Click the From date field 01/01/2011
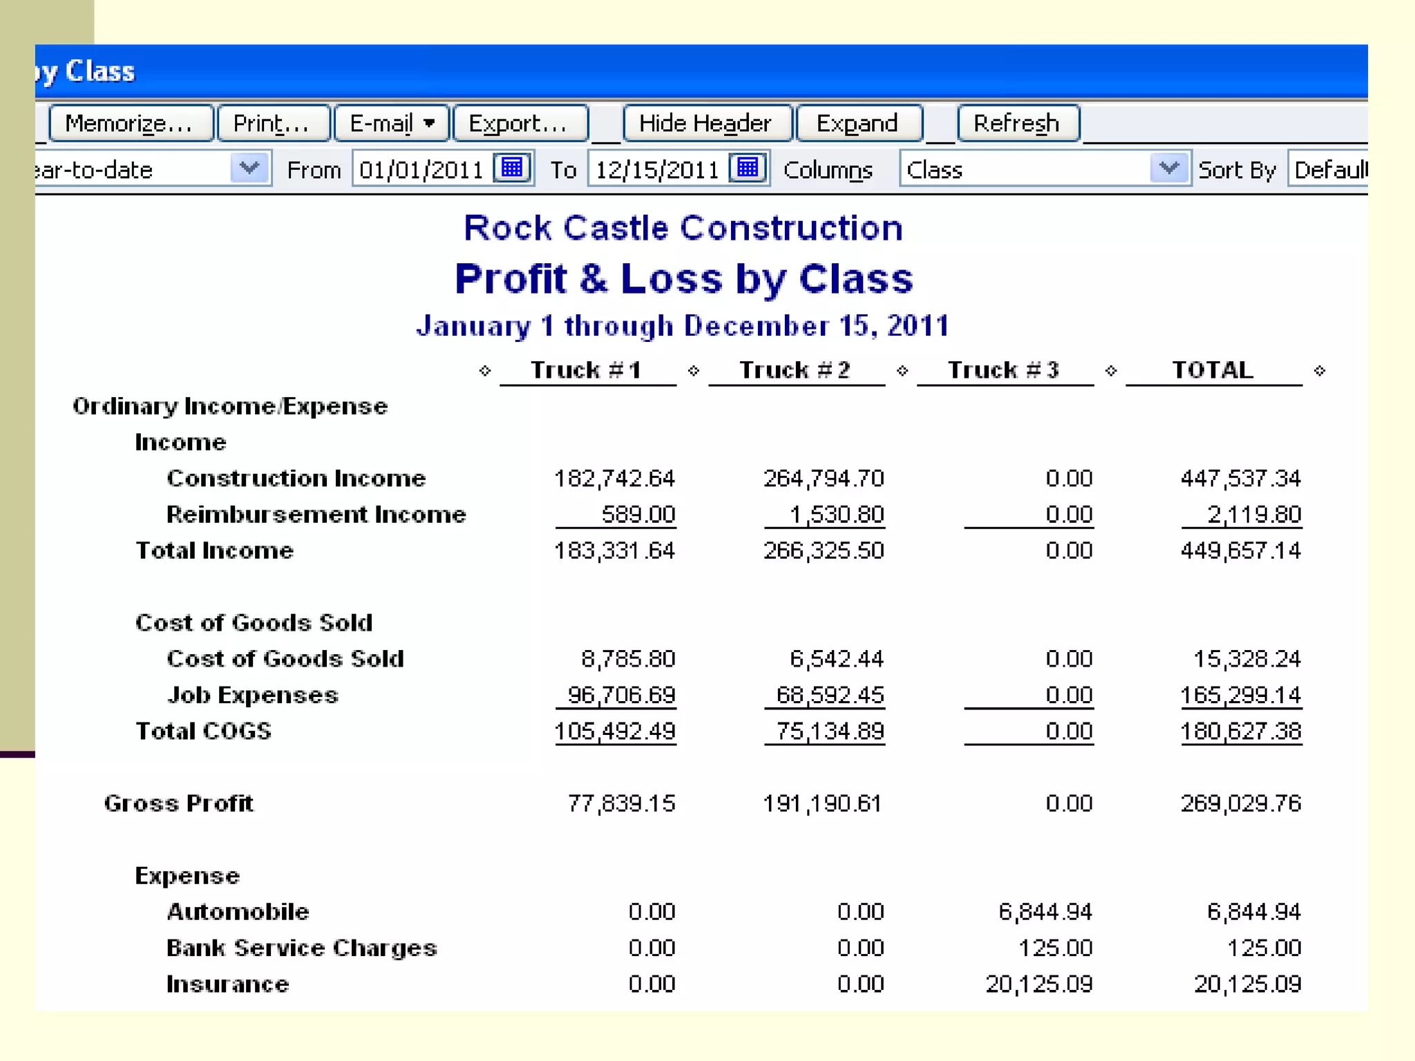1415x1061 pixels. point(421,169)
